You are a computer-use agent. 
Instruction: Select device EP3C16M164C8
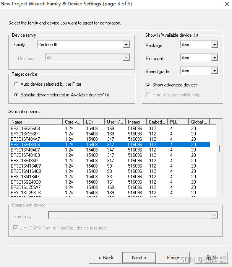110,171
